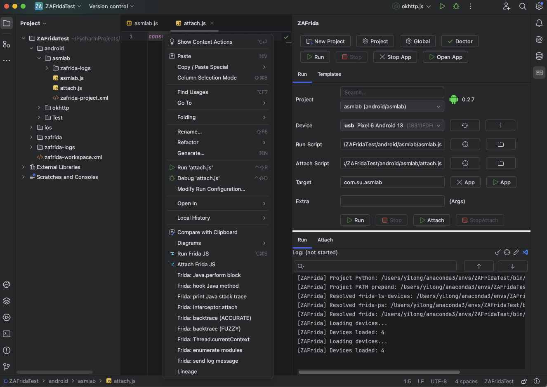
Task: Click the log search field
Action: pyautogui.click(x=375, y=266)
